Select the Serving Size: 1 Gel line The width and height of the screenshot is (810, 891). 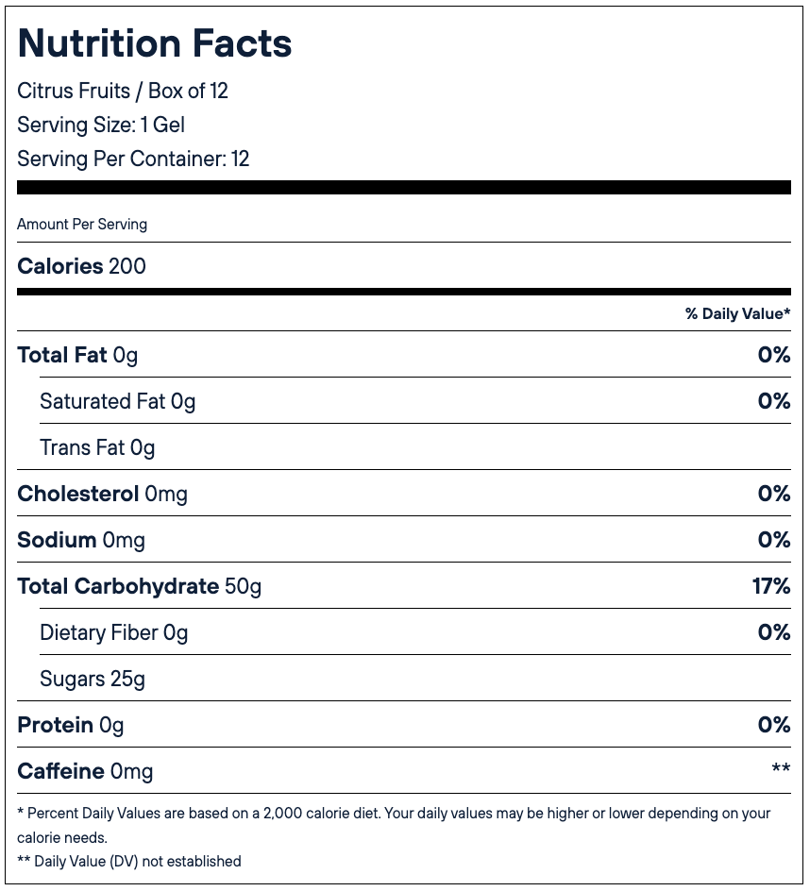pos(101,125)
